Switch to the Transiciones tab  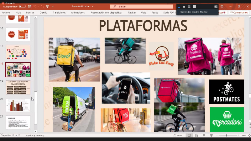(x=59, y=13)
